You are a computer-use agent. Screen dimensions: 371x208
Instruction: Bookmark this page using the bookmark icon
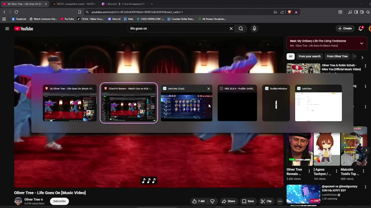click(79, 12)
